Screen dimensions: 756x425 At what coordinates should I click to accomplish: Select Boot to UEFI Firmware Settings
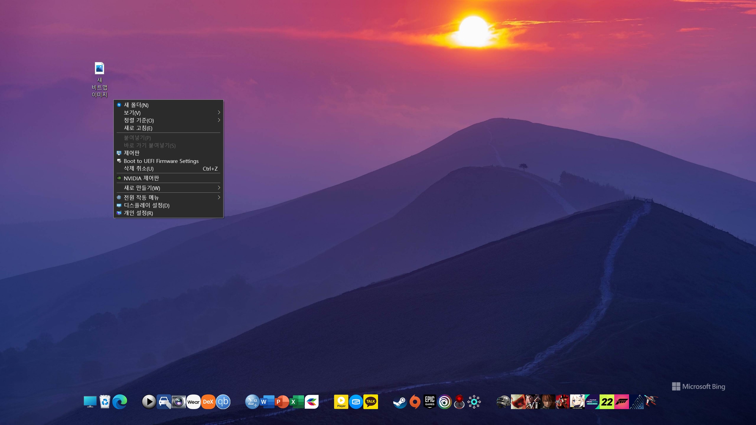tap(168, 161)
